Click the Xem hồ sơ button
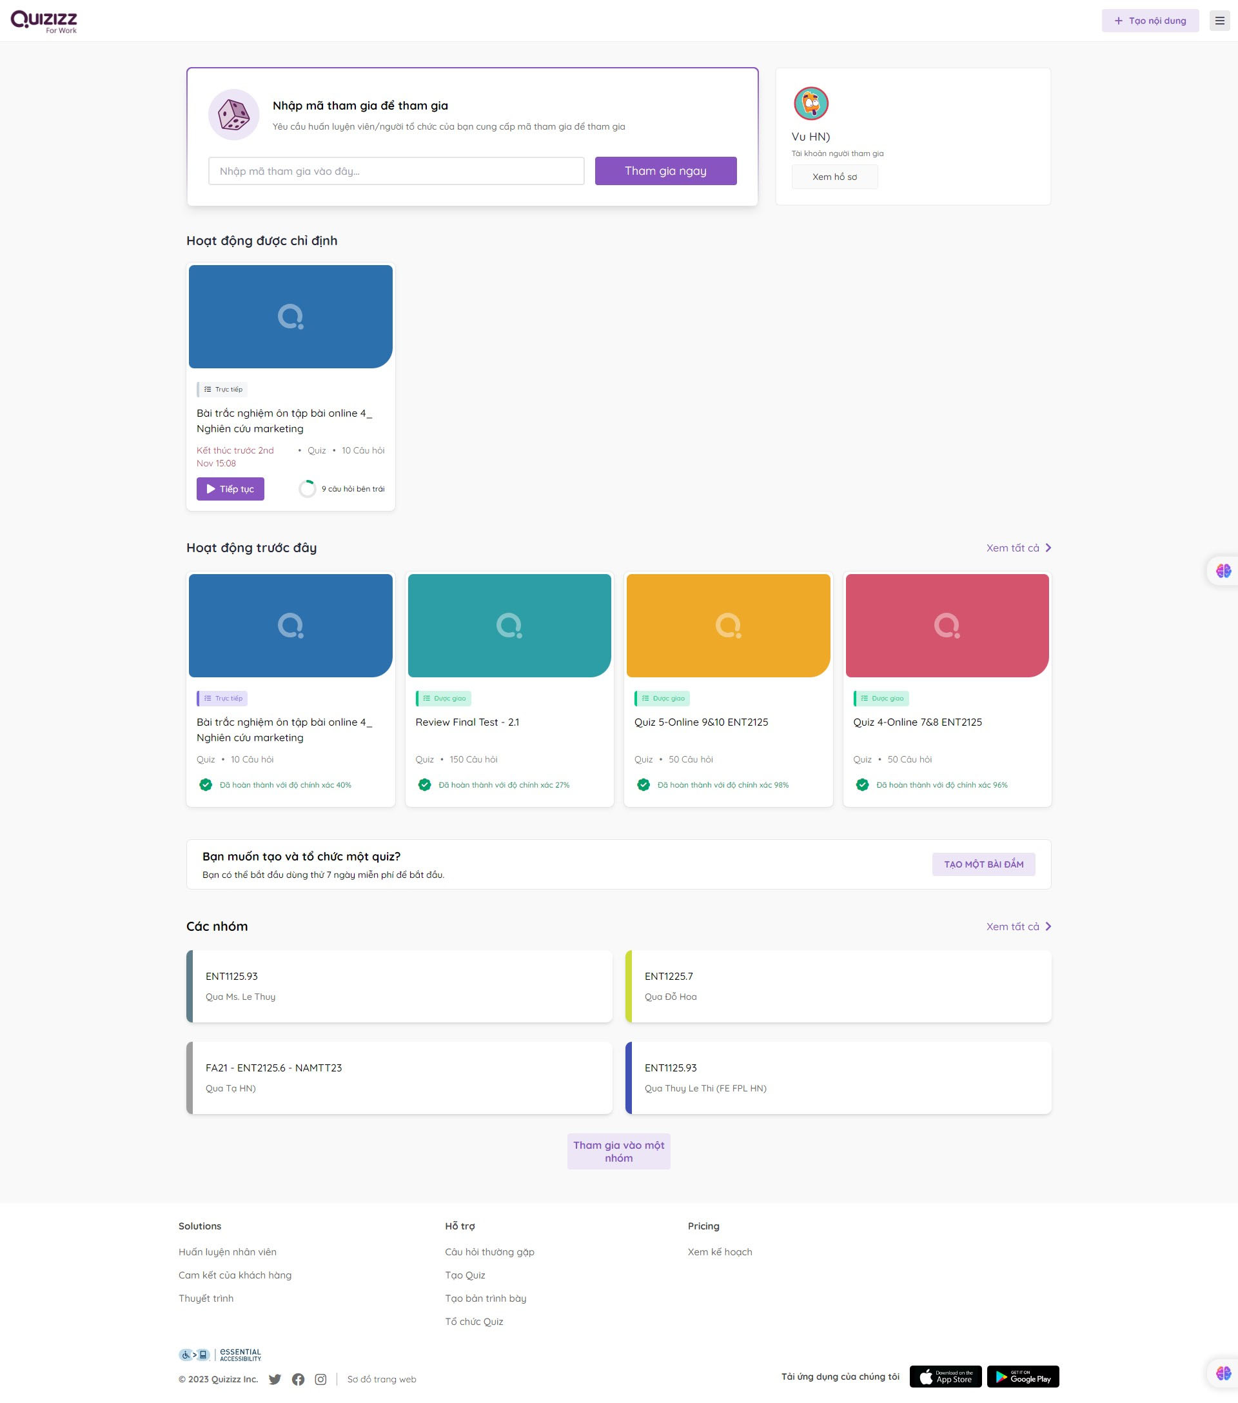 coord(834,177)
